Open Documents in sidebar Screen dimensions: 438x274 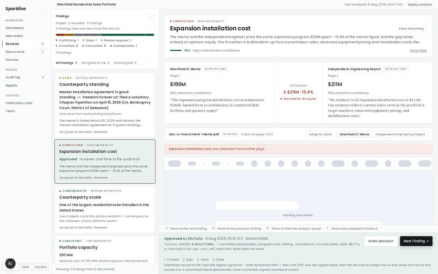(15, 52)
